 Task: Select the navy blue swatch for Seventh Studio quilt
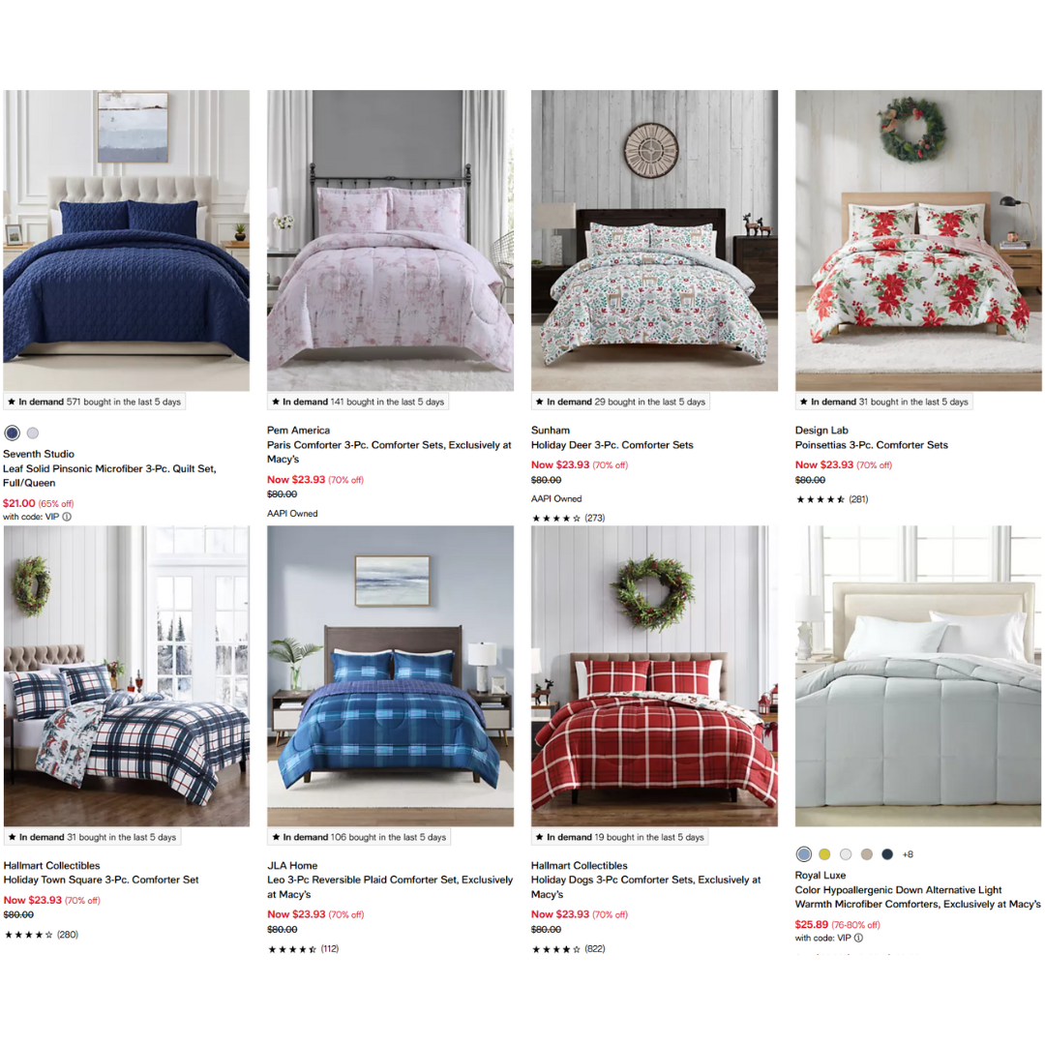coord(12,433)
